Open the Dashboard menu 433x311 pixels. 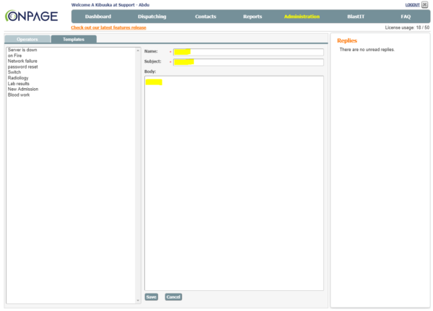pyautogui.click(x=98, y=16)
